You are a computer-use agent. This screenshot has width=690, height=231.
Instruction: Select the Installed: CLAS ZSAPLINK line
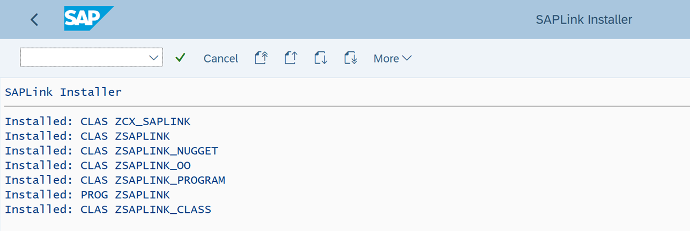click(x=87, y=136)
